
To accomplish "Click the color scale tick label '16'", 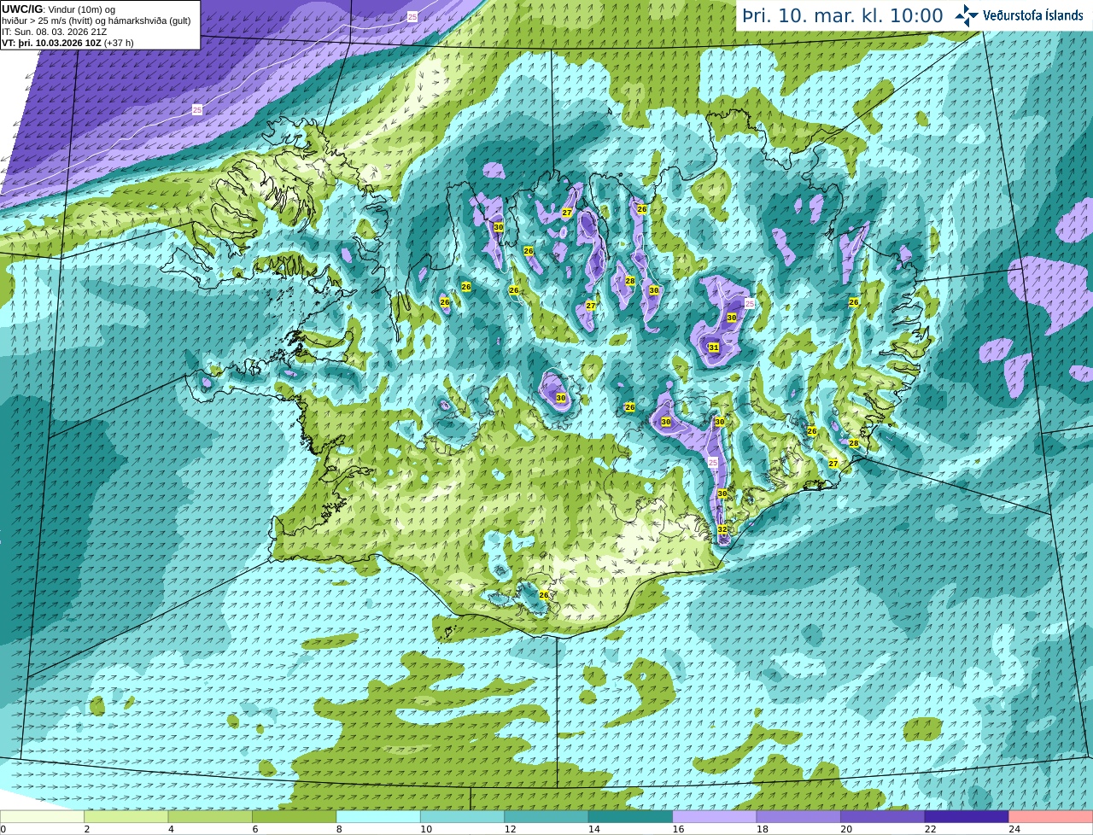I will point(678,828).
